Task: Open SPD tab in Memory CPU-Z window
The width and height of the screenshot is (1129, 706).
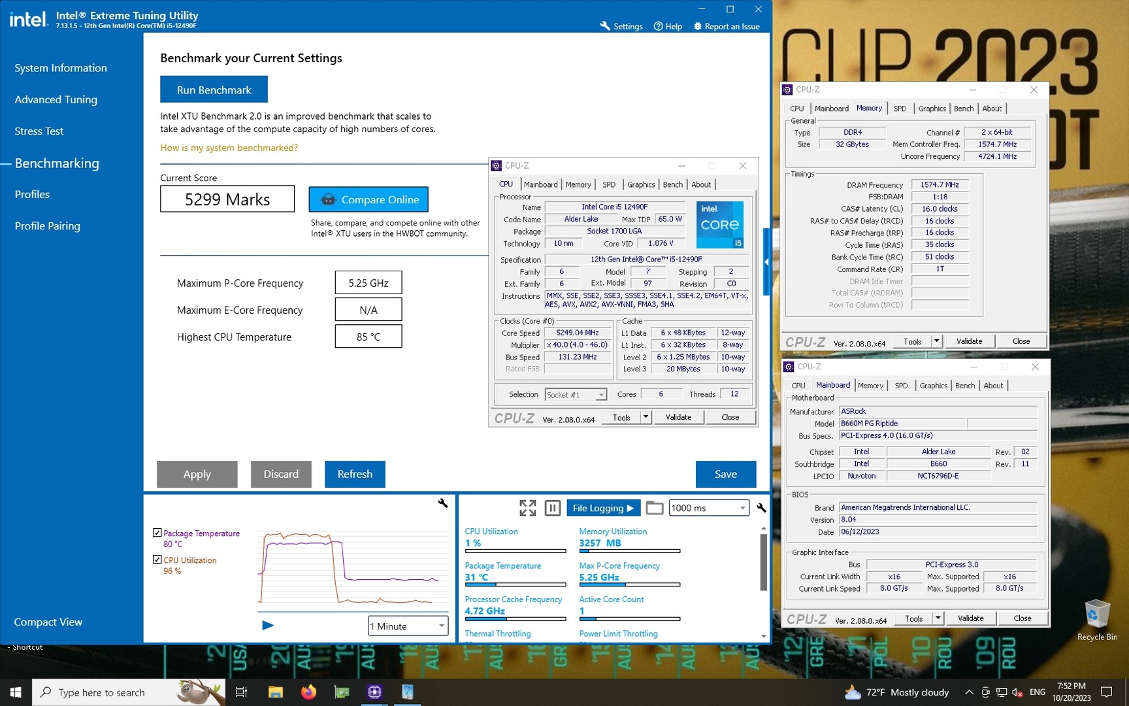Action: [x=900, y=109]
